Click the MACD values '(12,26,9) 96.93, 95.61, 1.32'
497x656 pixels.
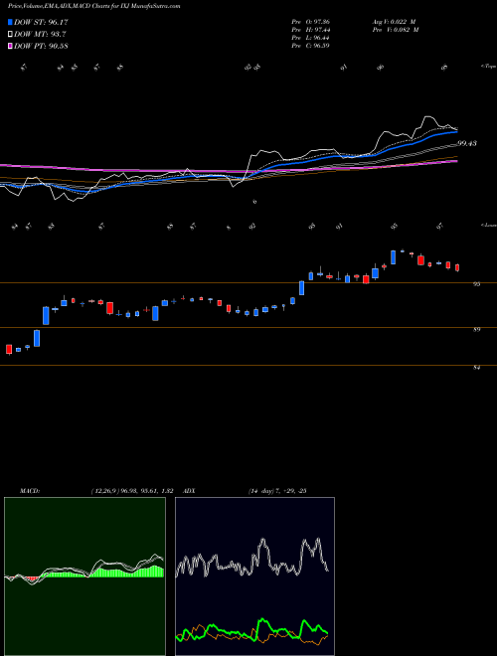tap(132, 491)
